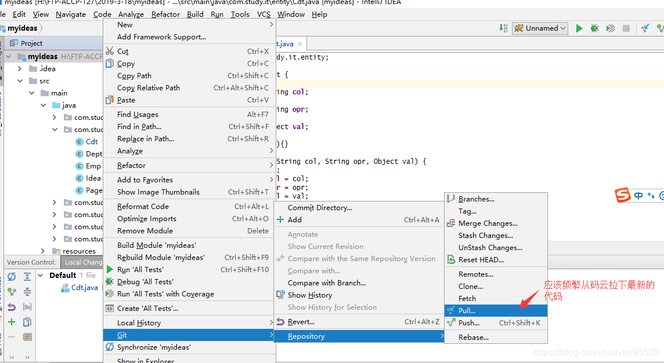Click Commit Directory... in Git submenu
The image size is (664, 363).
click(359, 208)
